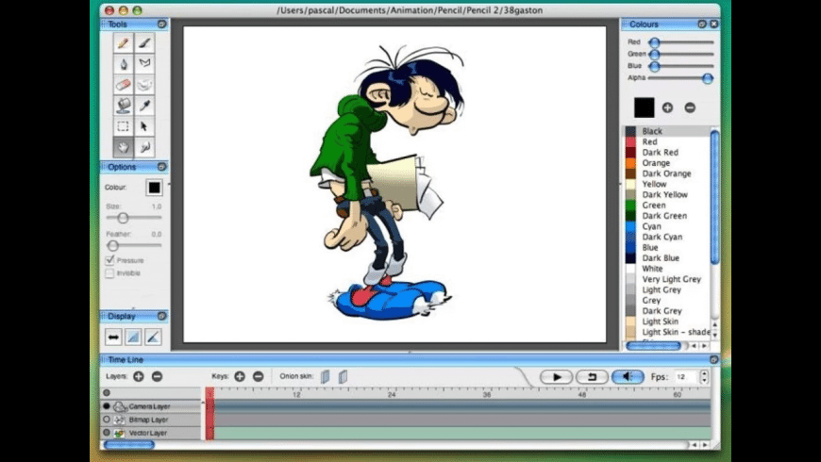The width and height of the screenshot is (821, 462).
Task: Click timeline scroll-right arrow
Action: click(x=705, y=445)
